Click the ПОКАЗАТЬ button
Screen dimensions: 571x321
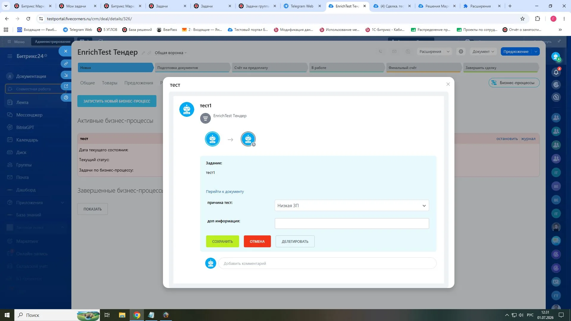click(x=92, y=209)
